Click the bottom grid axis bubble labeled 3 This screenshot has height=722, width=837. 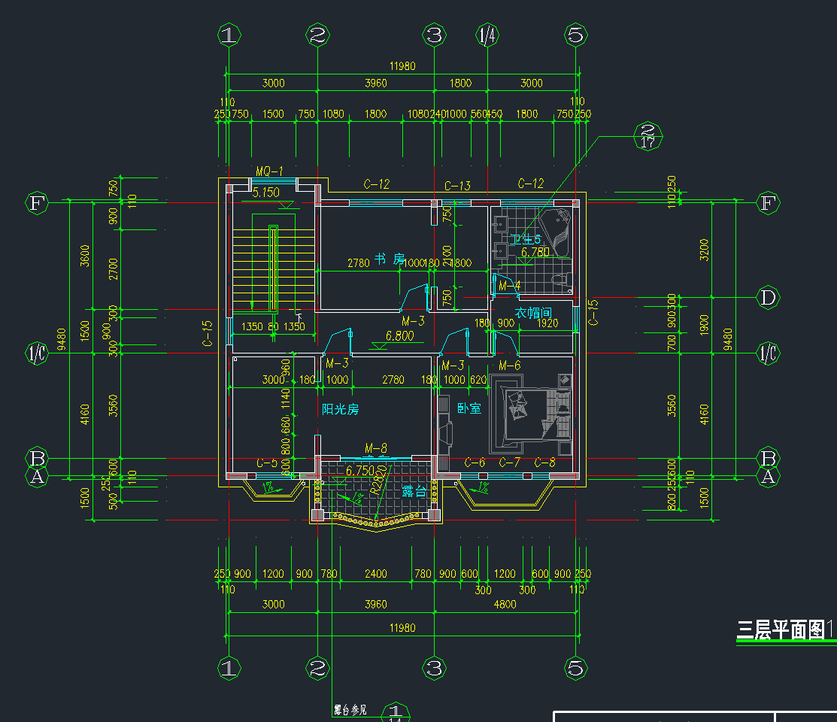tap(434, 667)
